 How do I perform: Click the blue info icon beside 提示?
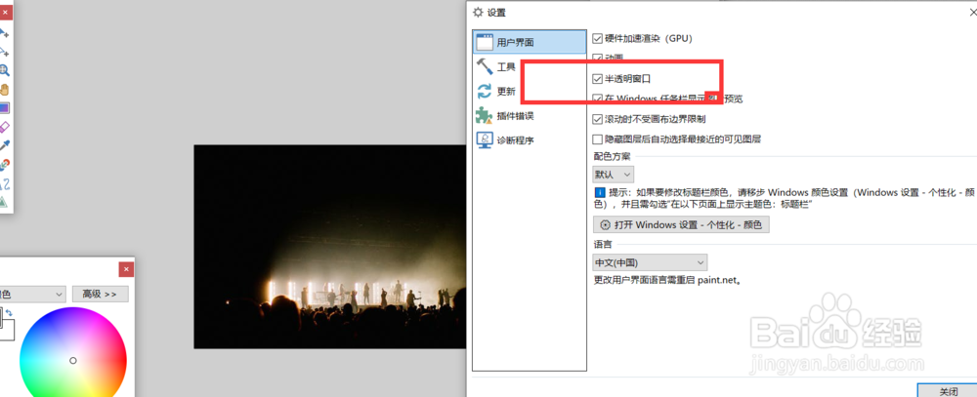pyautogui.click(x=600, y=191)
